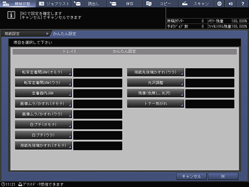Open the 光沢調整 gloss adjustment setting
249x187 pixels.
tap(156, 82)
